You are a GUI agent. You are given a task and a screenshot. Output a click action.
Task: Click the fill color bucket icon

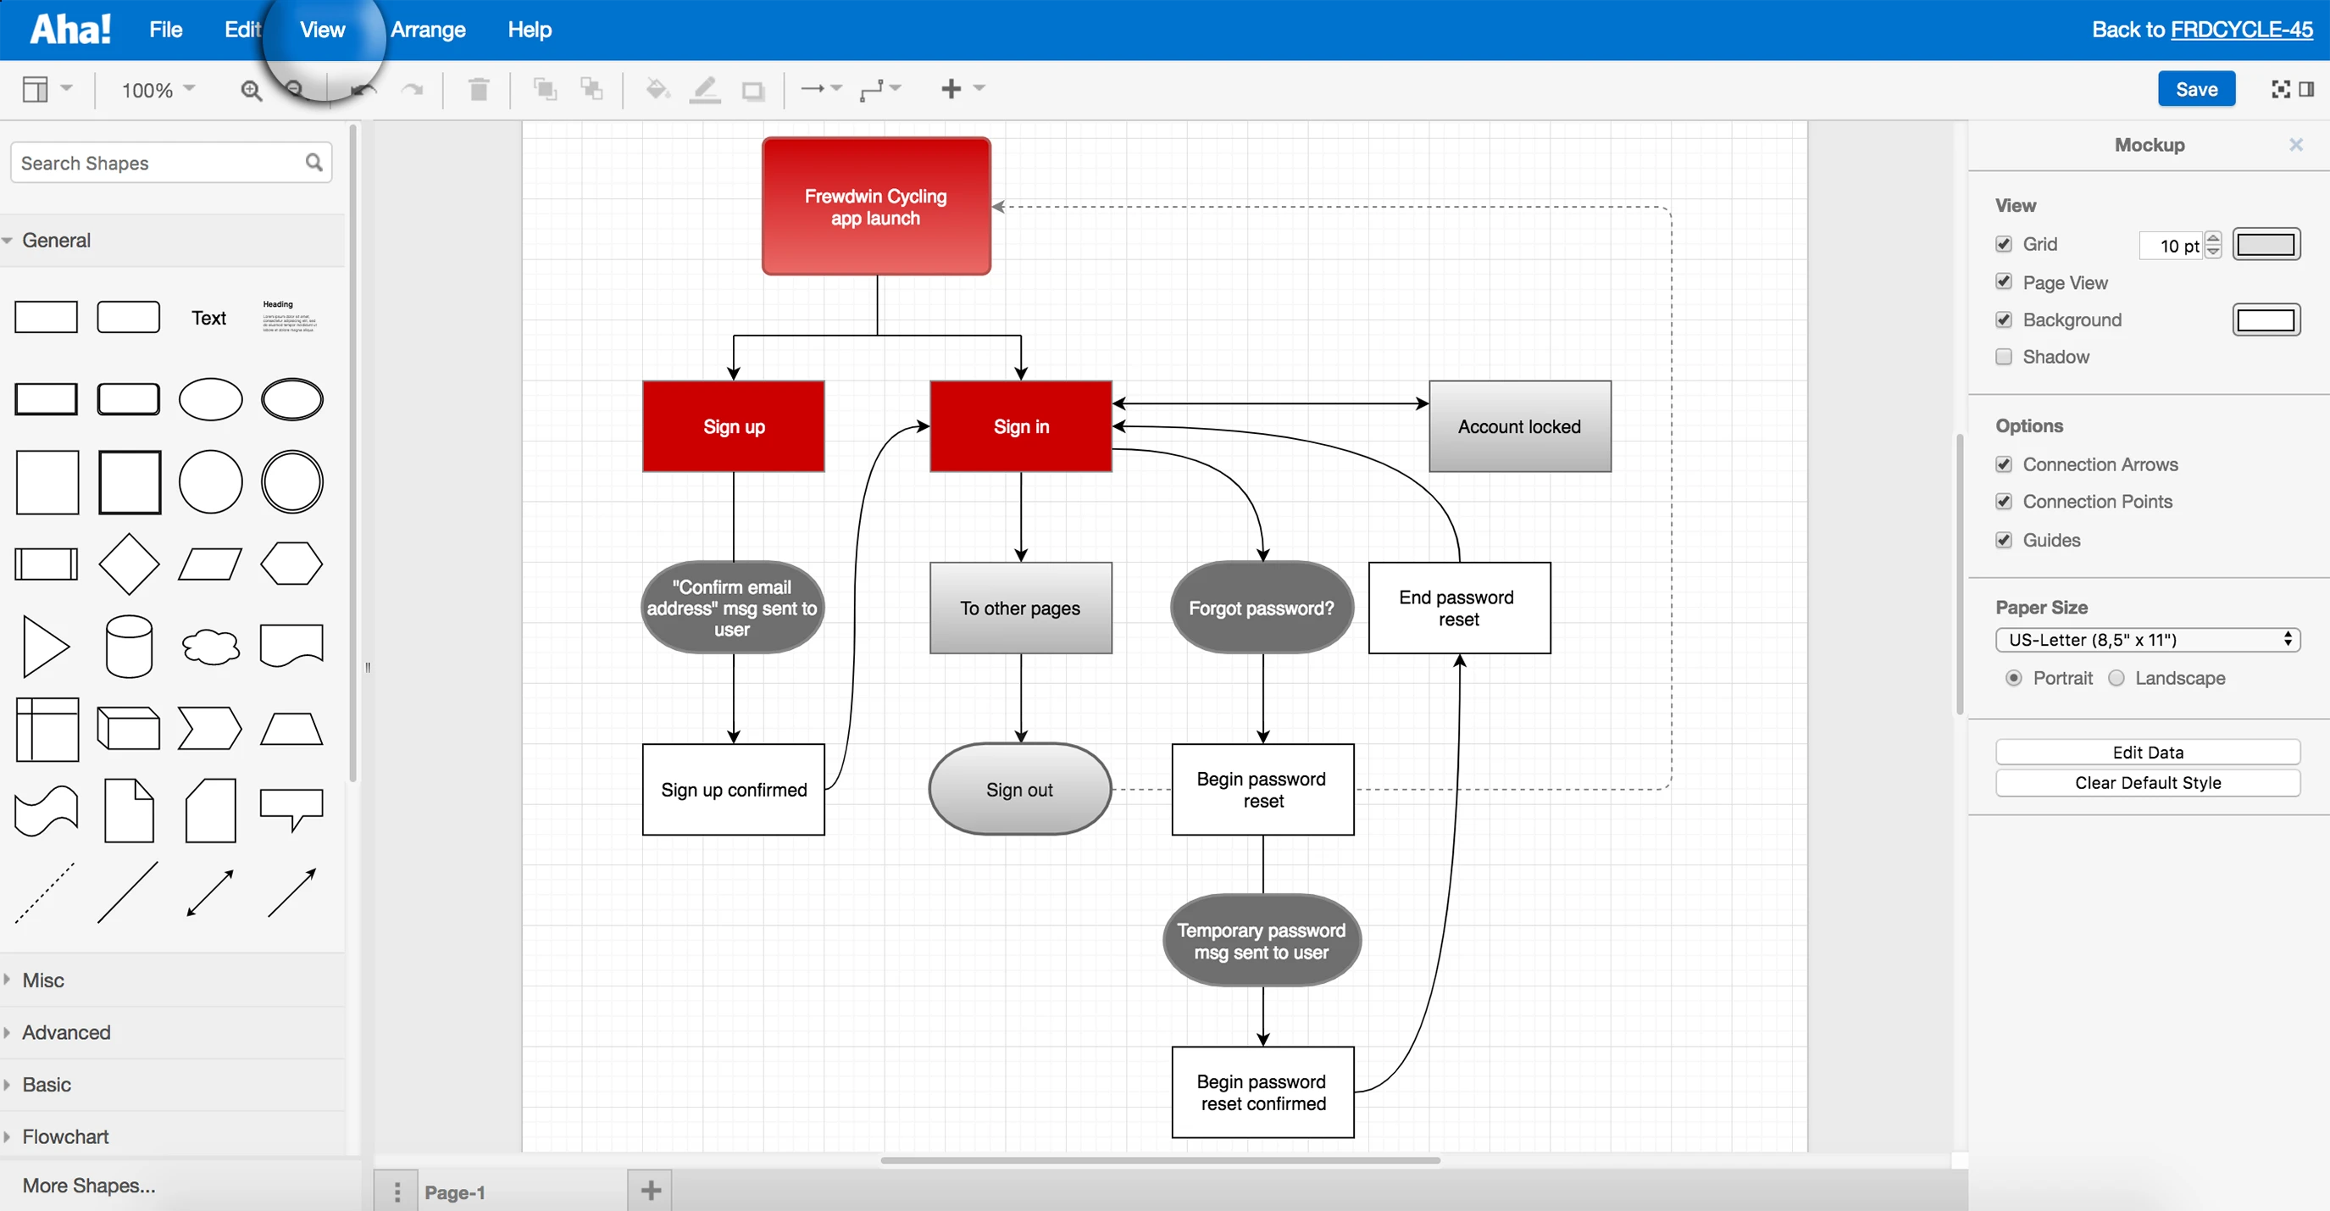click(657, 90)
